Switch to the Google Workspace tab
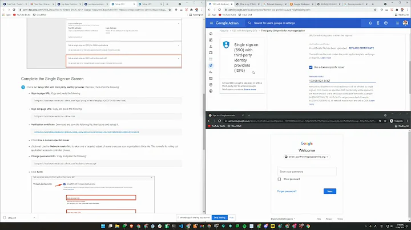The height and width of the screenshot is (230, 411). 301,4
